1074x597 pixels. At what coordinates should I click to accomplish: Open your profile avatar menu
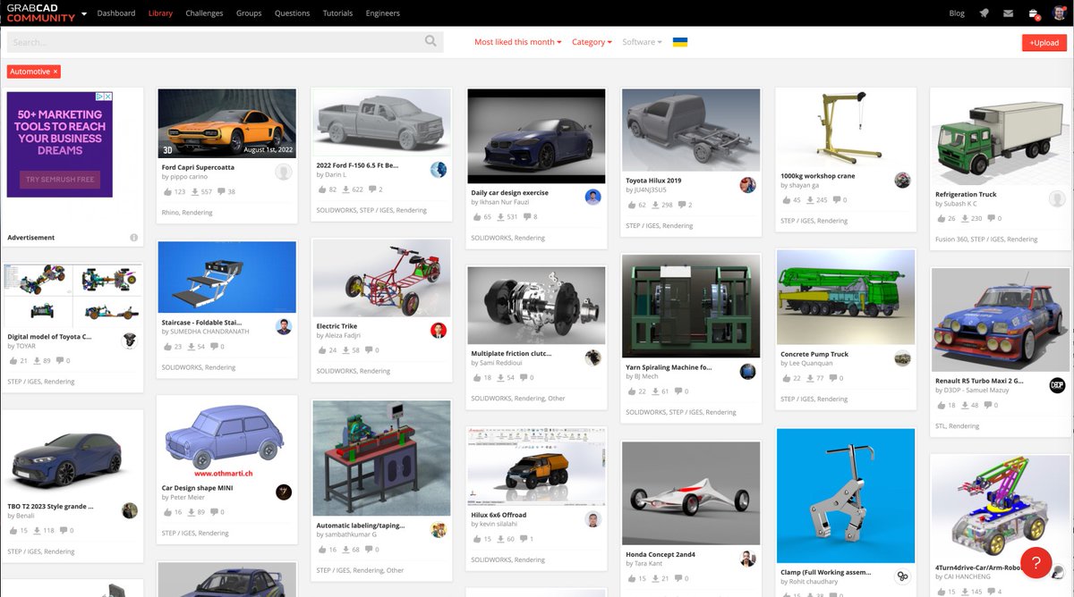tap(1058, 13)
